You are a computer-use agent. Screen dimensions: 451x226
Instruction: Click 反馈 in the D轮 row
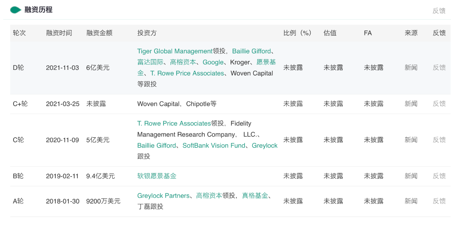click(x=439, y=67)
